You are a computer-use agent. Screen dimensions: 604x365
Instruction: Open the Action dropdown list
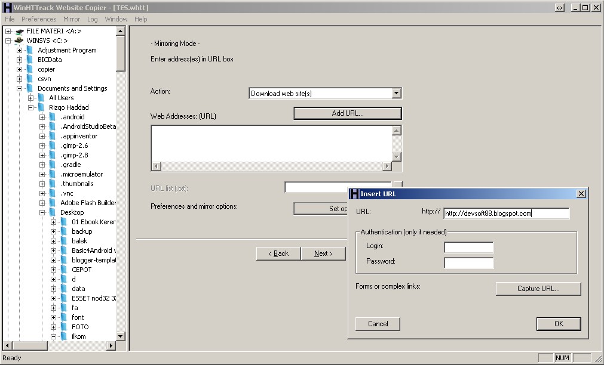(x=396, y=94)
